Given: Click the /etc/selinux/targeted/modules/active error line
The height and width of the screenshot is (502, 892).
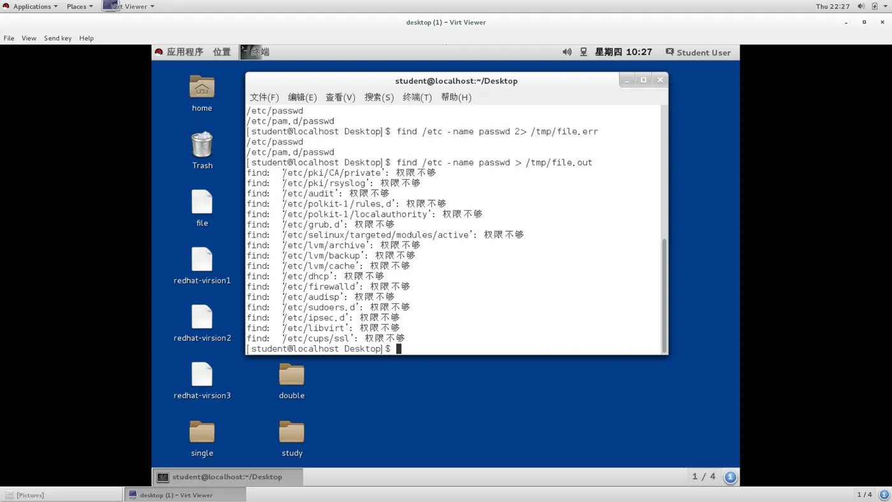Looking at the screenshot, I should click(x=385, y=235).
